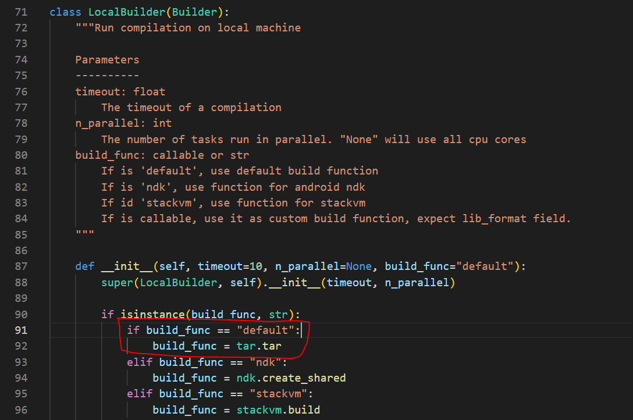Click the class name LocalBuilder on line 71
Screen dimensions: 633x420
tap(127, 12)
